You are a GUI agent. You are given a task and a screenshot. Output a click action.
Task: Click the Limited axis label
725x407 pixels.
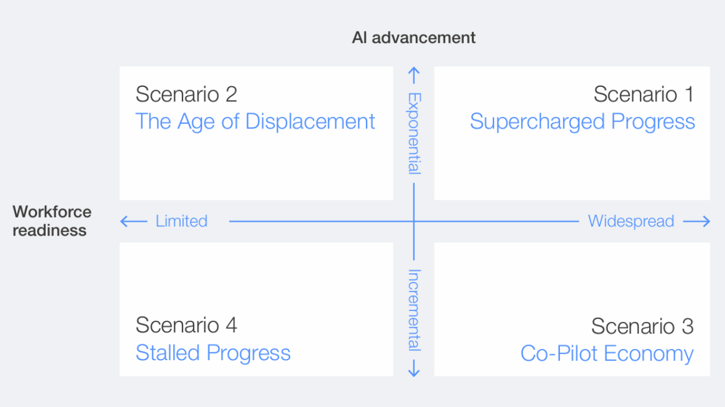point(181,221)
